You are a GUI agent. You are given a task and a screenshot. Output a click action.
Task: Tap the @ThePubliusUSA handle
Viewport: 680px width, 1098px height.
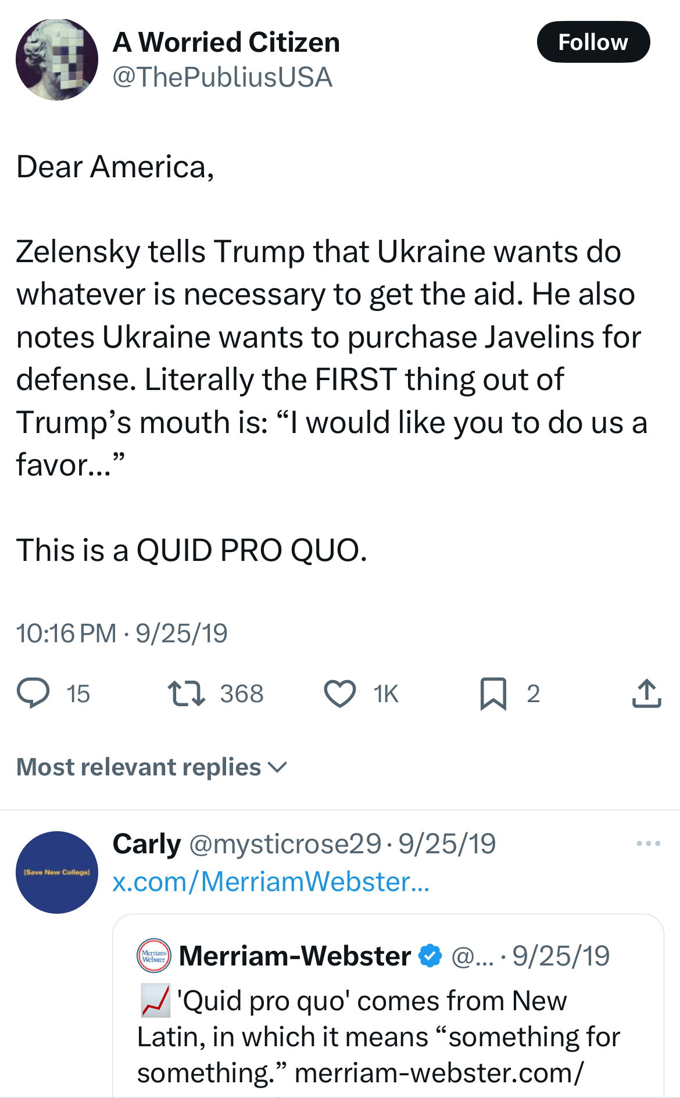(x=222, y=77)
